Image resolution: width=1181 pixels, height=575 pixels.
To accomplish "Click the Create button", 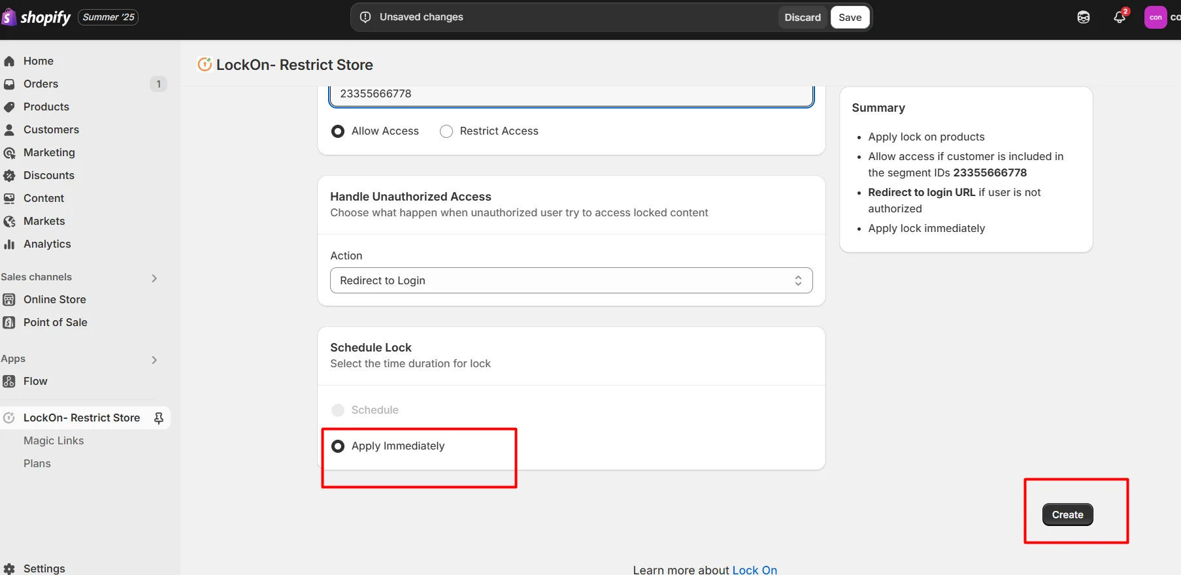I will click(1067, 515).
